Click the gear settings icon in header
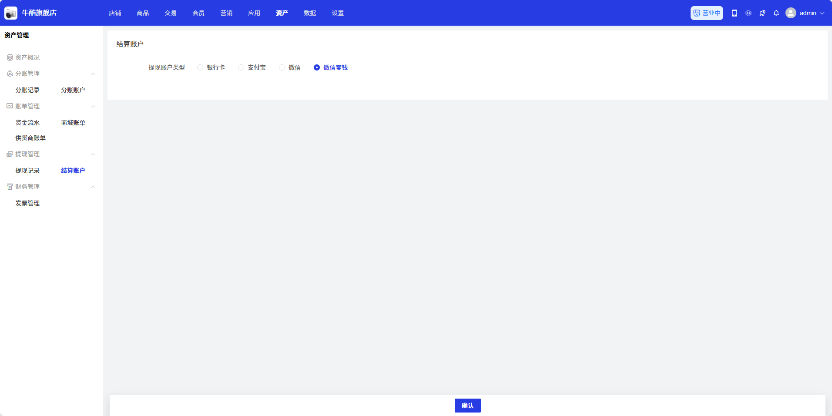The height and width of the screenshot is (416, 832). (748, 13)
